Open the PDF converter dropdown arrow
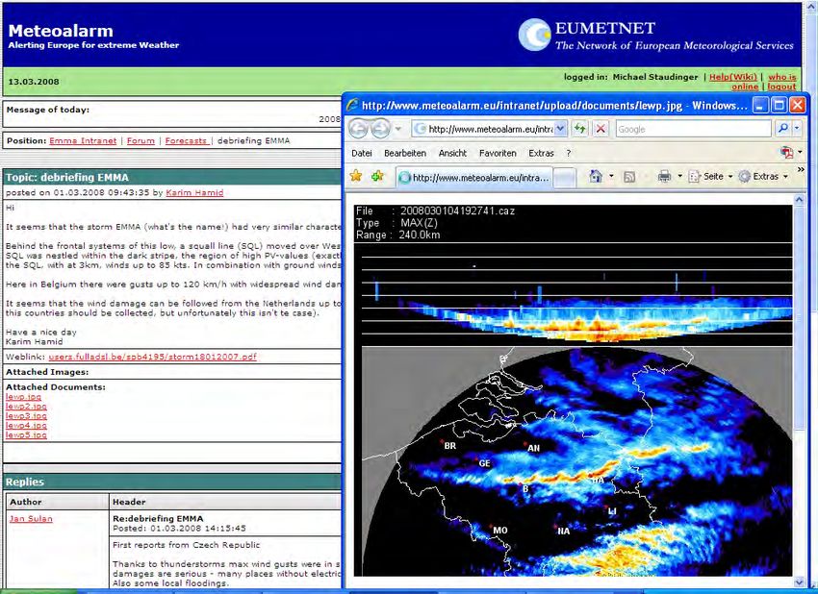The width and height of the screenshot is (818, 594). 800,153
